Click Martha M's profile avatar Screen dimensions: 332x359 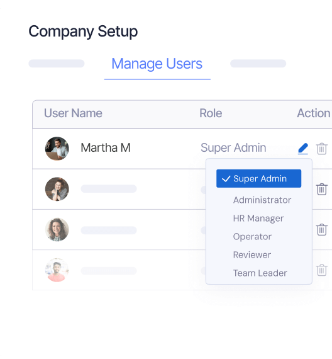pos(57,149)
